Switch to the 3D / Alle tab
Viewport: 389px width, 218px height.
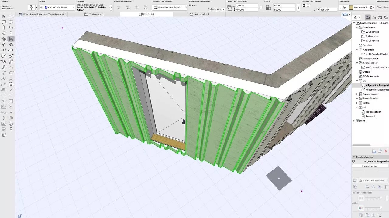pyautogui.click(x=146, y=14)
